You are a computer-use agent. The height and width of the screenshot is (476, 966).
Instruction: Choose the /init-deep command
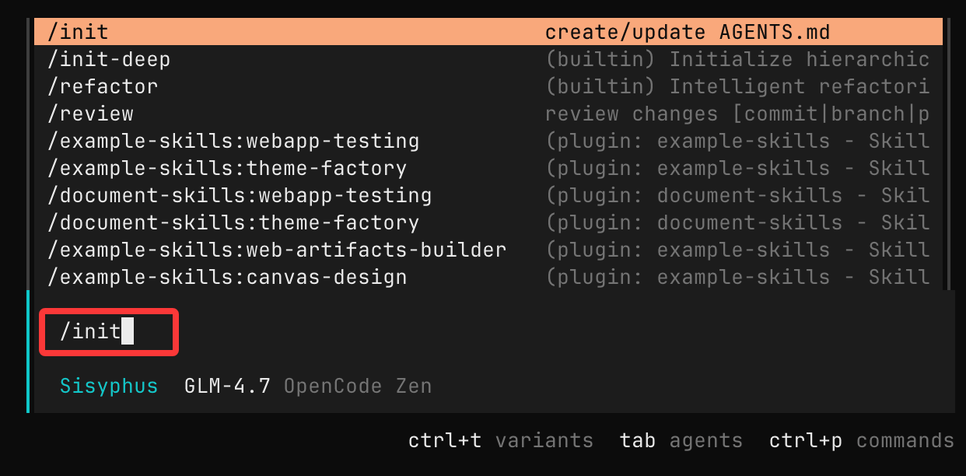pos(109,59)
